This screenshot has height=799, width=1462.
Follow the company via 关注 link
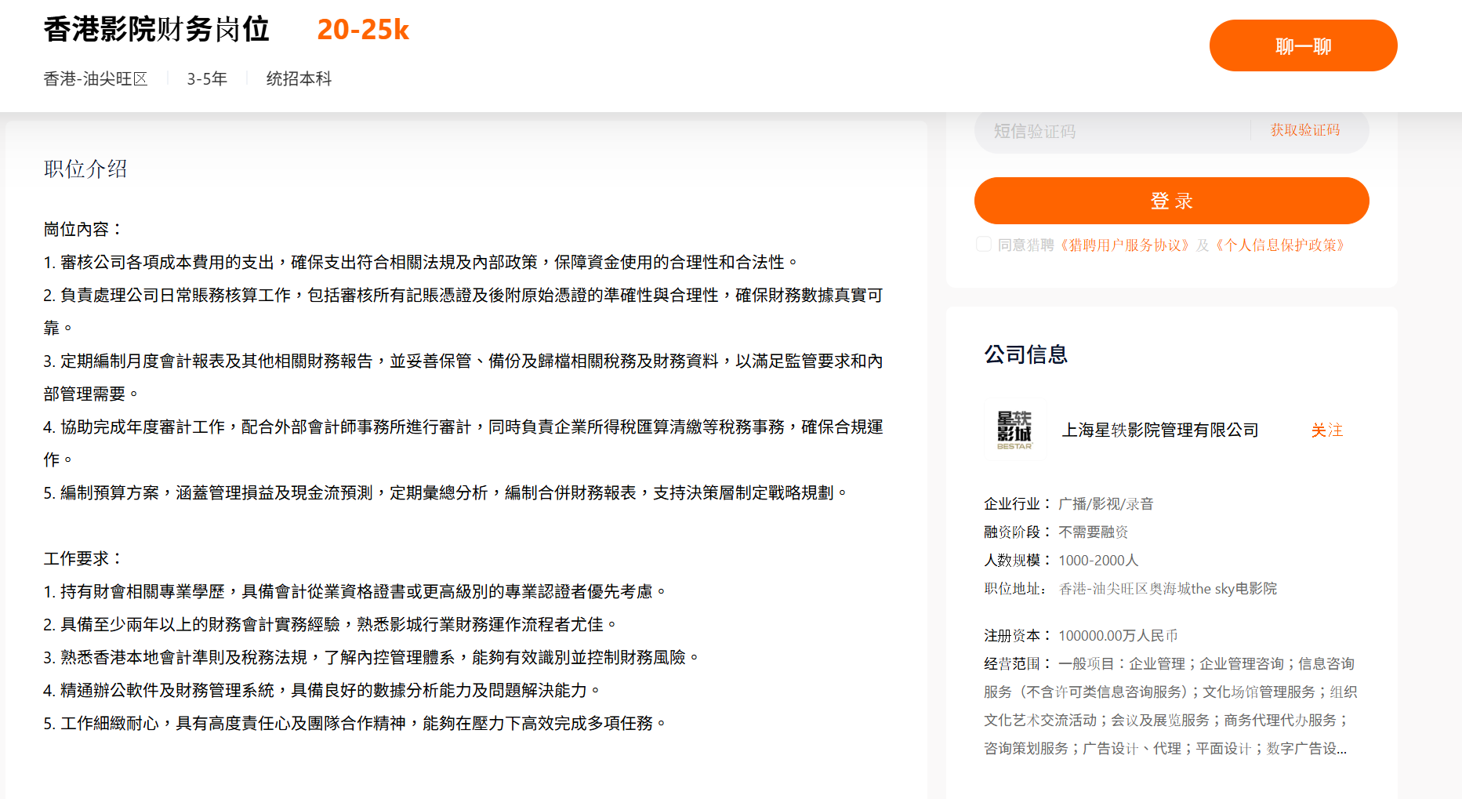tap(1327, 430)
